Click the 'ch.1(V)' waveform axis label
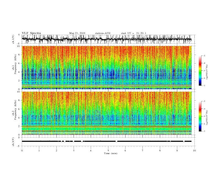This screenshot has width=219, height=169. (13, 39)
